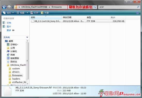Screen dimensions: 142x98
Task: Click the folder tree scroll-down arrow
Action: point(28,84)
